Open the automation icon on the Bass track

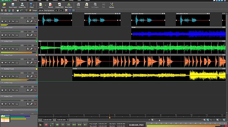coord(35,49)
